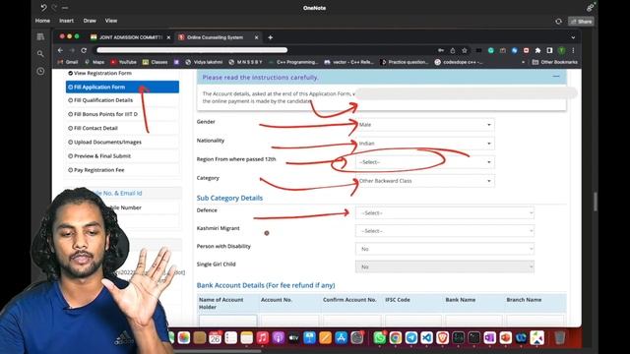Screen dimensions: 630x354
Task: Click the browser reload icon
Action: 84,50
